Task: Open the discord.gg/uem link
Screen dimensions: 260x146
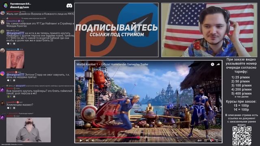Action: (19, 7)
